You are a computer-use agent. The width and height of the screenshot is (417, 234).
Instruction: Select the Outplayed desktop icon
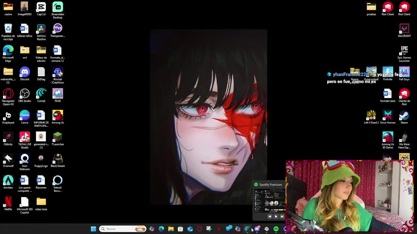point(8,117)
